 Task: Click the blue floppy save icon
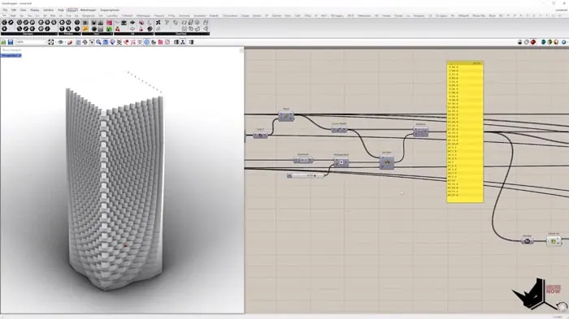click(x=11, y=42)
